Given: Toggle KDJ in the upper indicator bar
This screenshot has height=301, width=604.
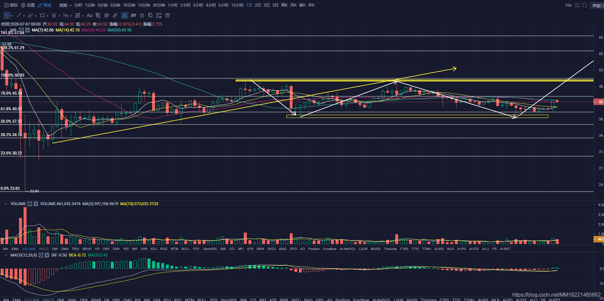Looking at the screenshot, I should tap(154, 249).
